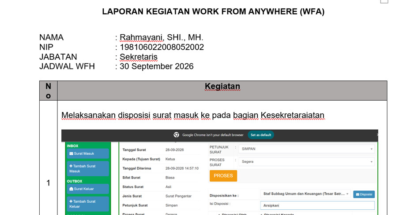Viewport: 415px width, 215px height.
Task: Click the Isi Disposisi text field
Action: click(x=317, y=205)
